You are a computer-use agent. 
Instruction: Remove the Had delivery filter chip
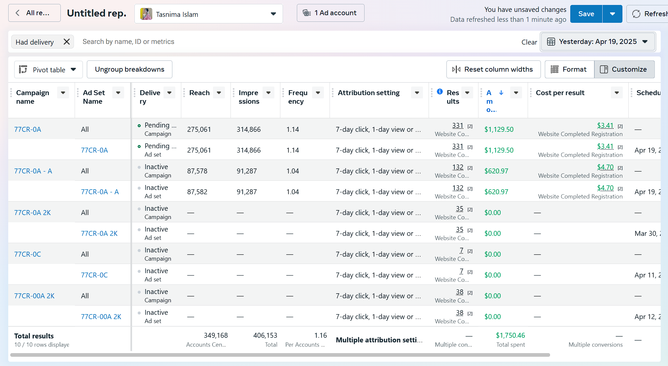click(66, 42)
